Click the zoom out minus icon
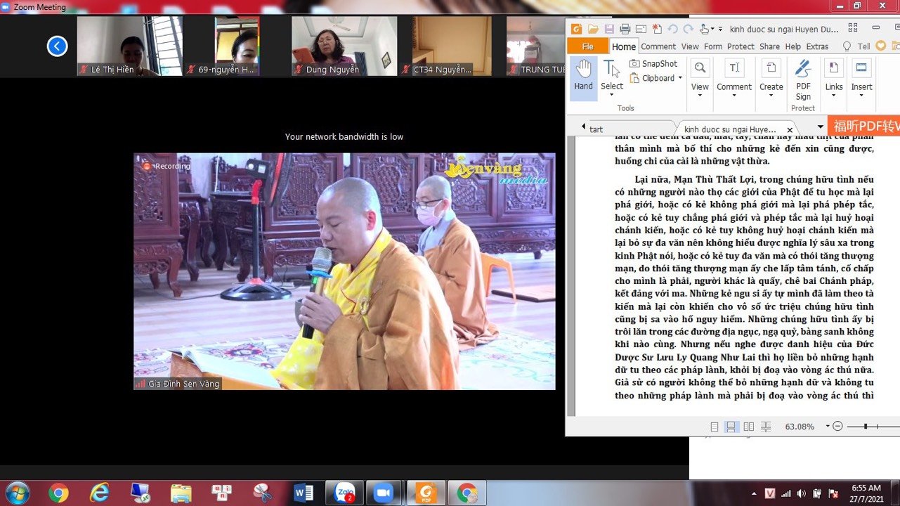Viewport: 900px width, 506px height. point(837,427)
